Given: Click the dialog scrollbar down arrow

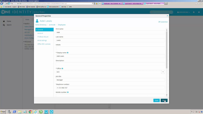Looking at the screenshot, I should [167, 95].
